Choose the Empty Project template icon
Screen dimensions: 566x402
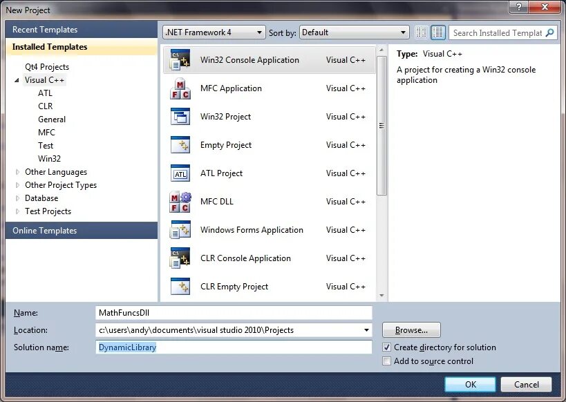pyautogui.click(x=180, y=144)
